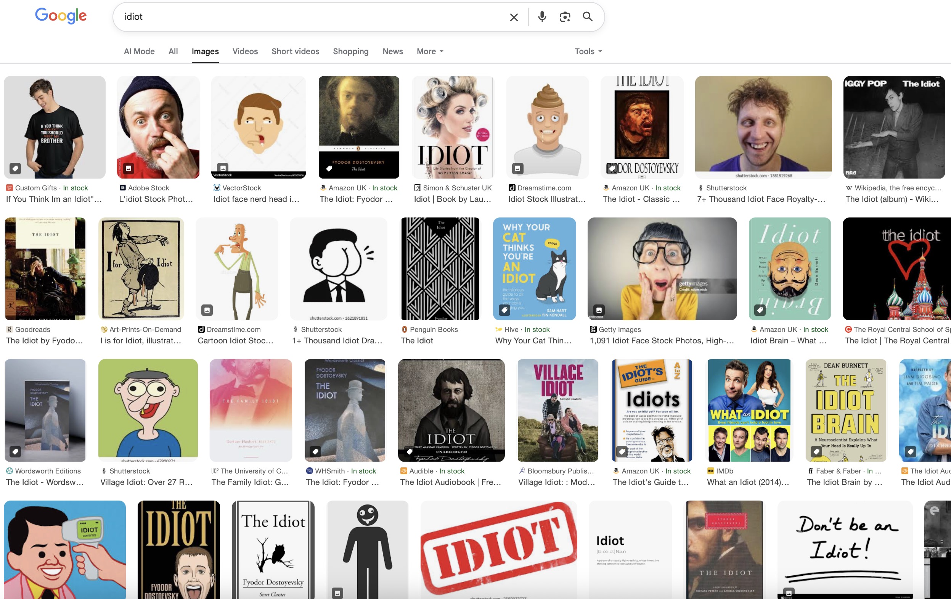The image size is (951, 599).
Task: Click the product tag icon on cat book cover
Action: [x=504, y=310]
